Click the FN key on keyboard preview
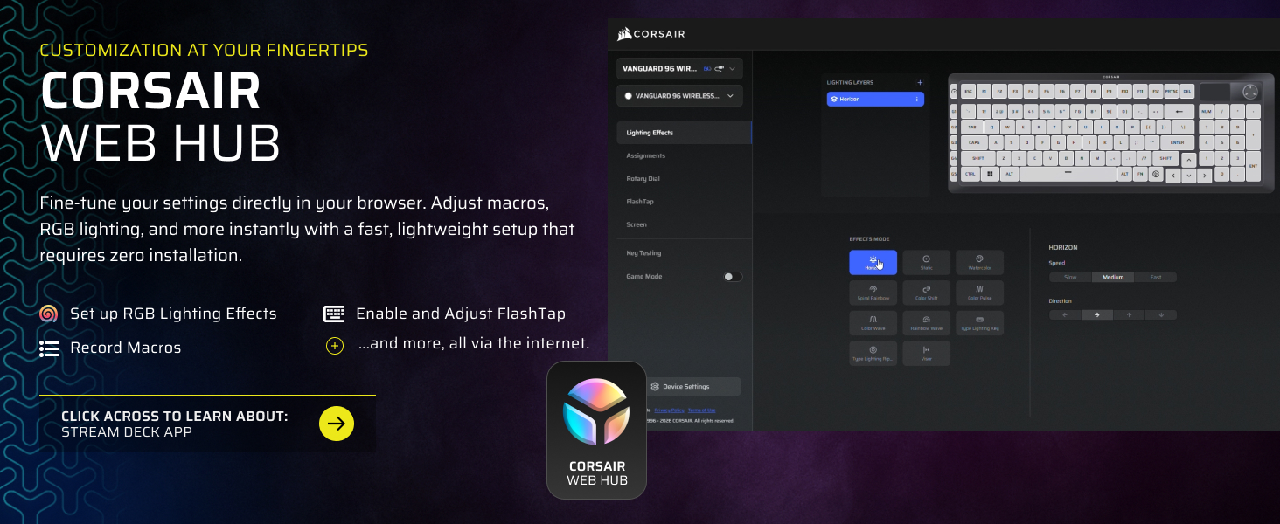This screenshot has width=1280, height=524. click(x=1140, y=174)
